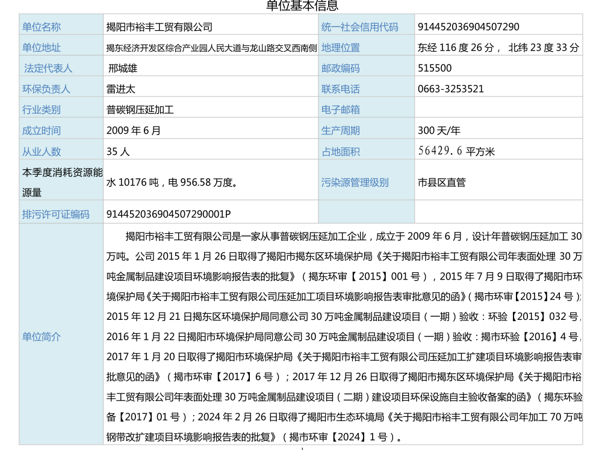This screenshot has height=450, width=602.
Task: Click document number 揭市环审【2015】24 号
Action: pyautogui.click(x=524, y=296)
